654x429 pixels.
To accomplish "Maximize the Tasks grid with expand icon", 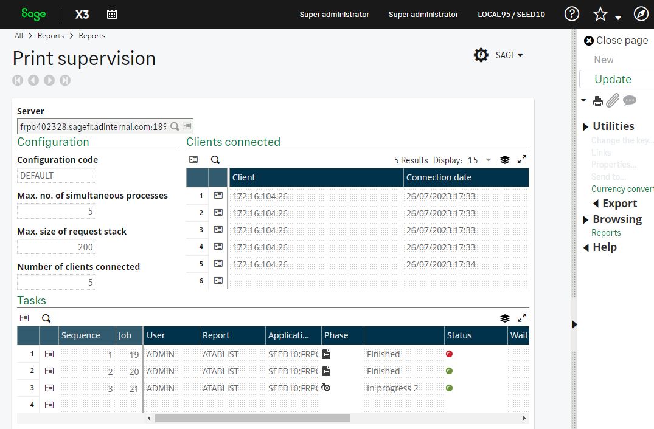I will (521, 318).
